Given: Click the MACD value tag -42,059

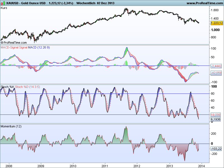Looking at the screenshot, I should [x=216, y=73].
